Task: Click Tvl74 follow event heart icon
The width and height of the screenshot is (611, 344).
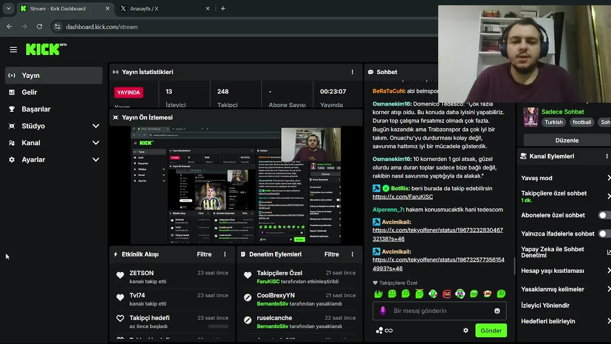Action: point(120,297)
